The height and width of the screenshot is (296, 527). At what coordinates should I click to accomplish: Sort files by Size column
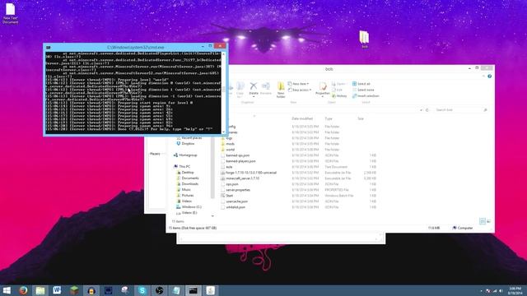pyautogui.click(x=361, y=118)
